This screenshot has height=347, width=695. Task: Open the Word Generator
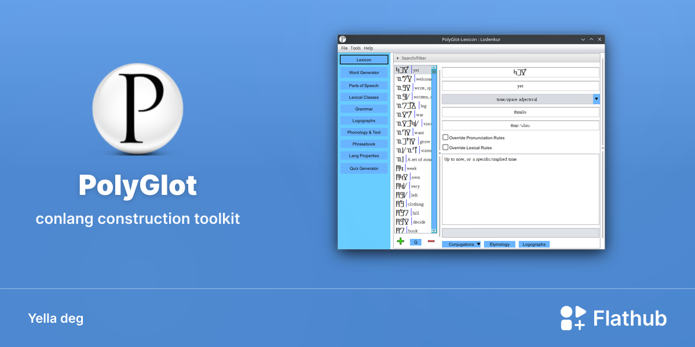[364, 73]
